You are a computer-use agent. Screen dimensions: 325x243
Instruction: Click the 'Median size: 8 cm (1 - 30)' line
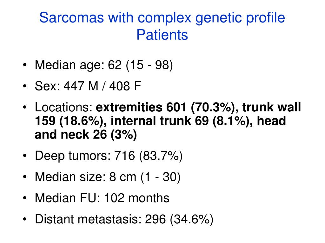pyautogui.click(x=108, y=177)
